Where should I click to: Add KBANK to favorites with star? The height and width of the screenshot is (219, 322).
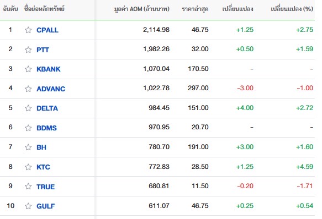[x=28, y=69]
